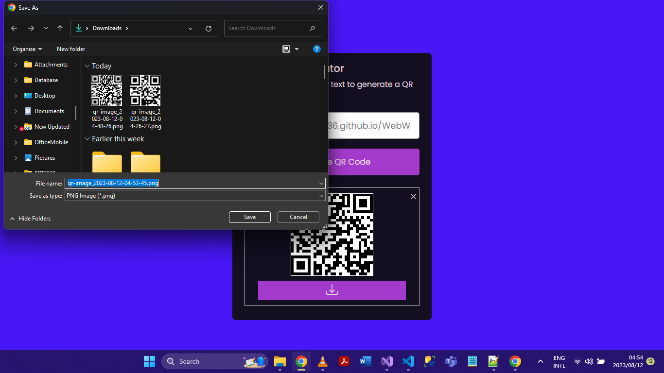Viewport: 664px width, 373px height.
Task: Open Notepad from taskbar
Action: (472, 361)
